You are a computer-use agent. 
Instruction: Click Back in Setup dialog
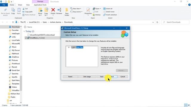tap(102, 77)
